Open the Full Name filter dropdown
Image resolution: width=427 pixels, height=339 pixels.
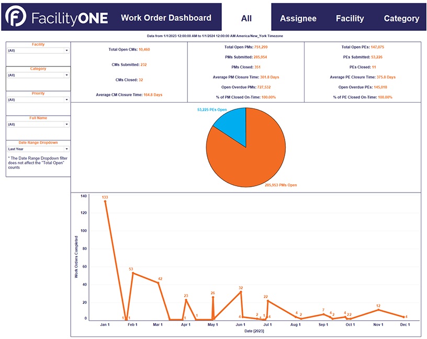click(37, 124)
